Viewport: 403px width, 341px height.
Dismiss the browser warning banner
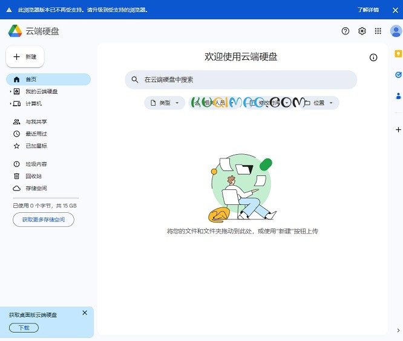[x=395, y=10]
